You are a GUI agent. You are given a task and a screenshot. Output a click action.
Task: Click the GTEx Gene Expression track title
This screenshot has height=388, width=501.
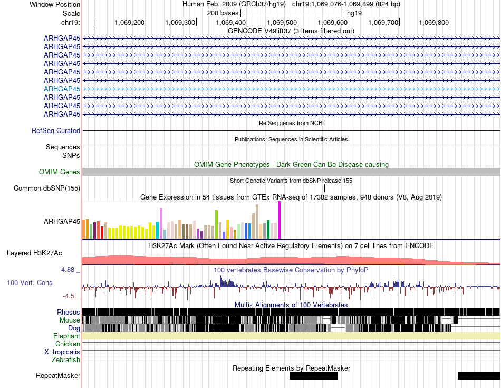(x=291, y=197)
